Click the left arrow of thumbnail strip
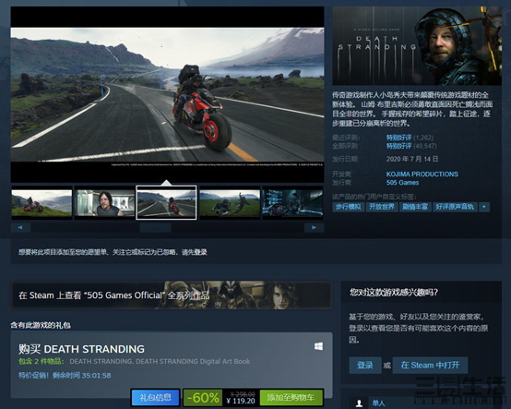The image size is (511, 409). tap(20, 227)
